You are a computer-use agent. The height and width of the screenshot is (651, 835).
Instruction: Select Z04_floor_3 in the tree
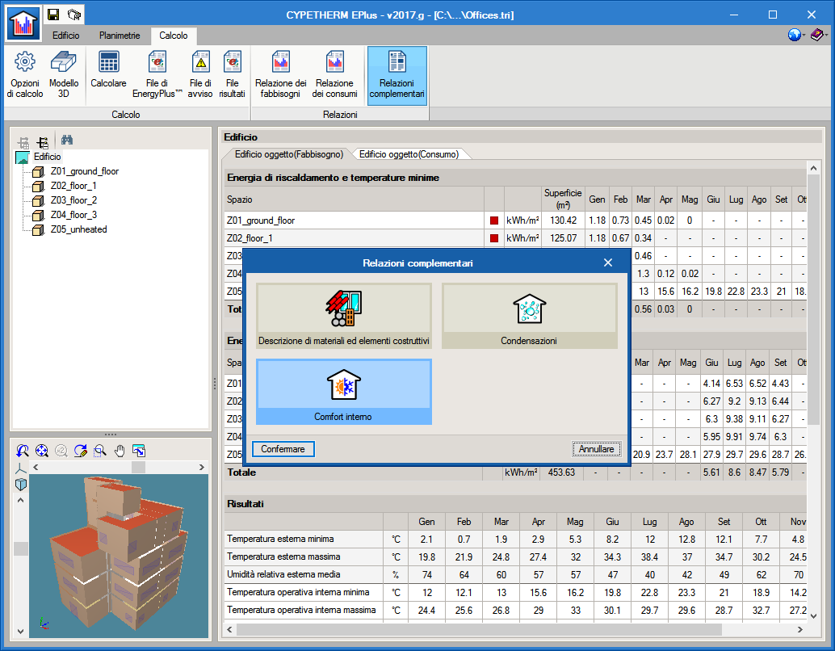[74, 215]
